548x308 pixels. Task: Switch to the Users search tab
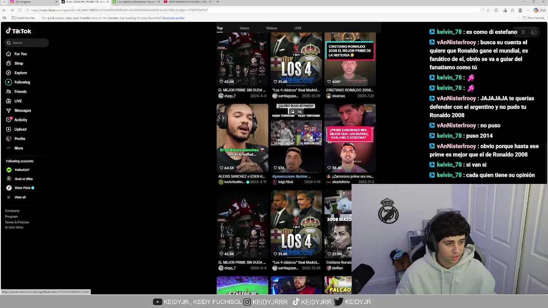(244, 28)
